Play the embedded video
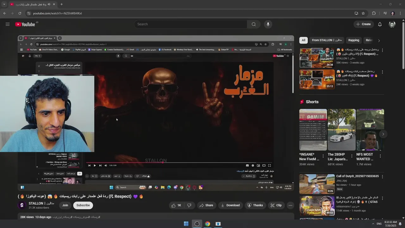The image size is (405, 228). [x=95, y=165]
